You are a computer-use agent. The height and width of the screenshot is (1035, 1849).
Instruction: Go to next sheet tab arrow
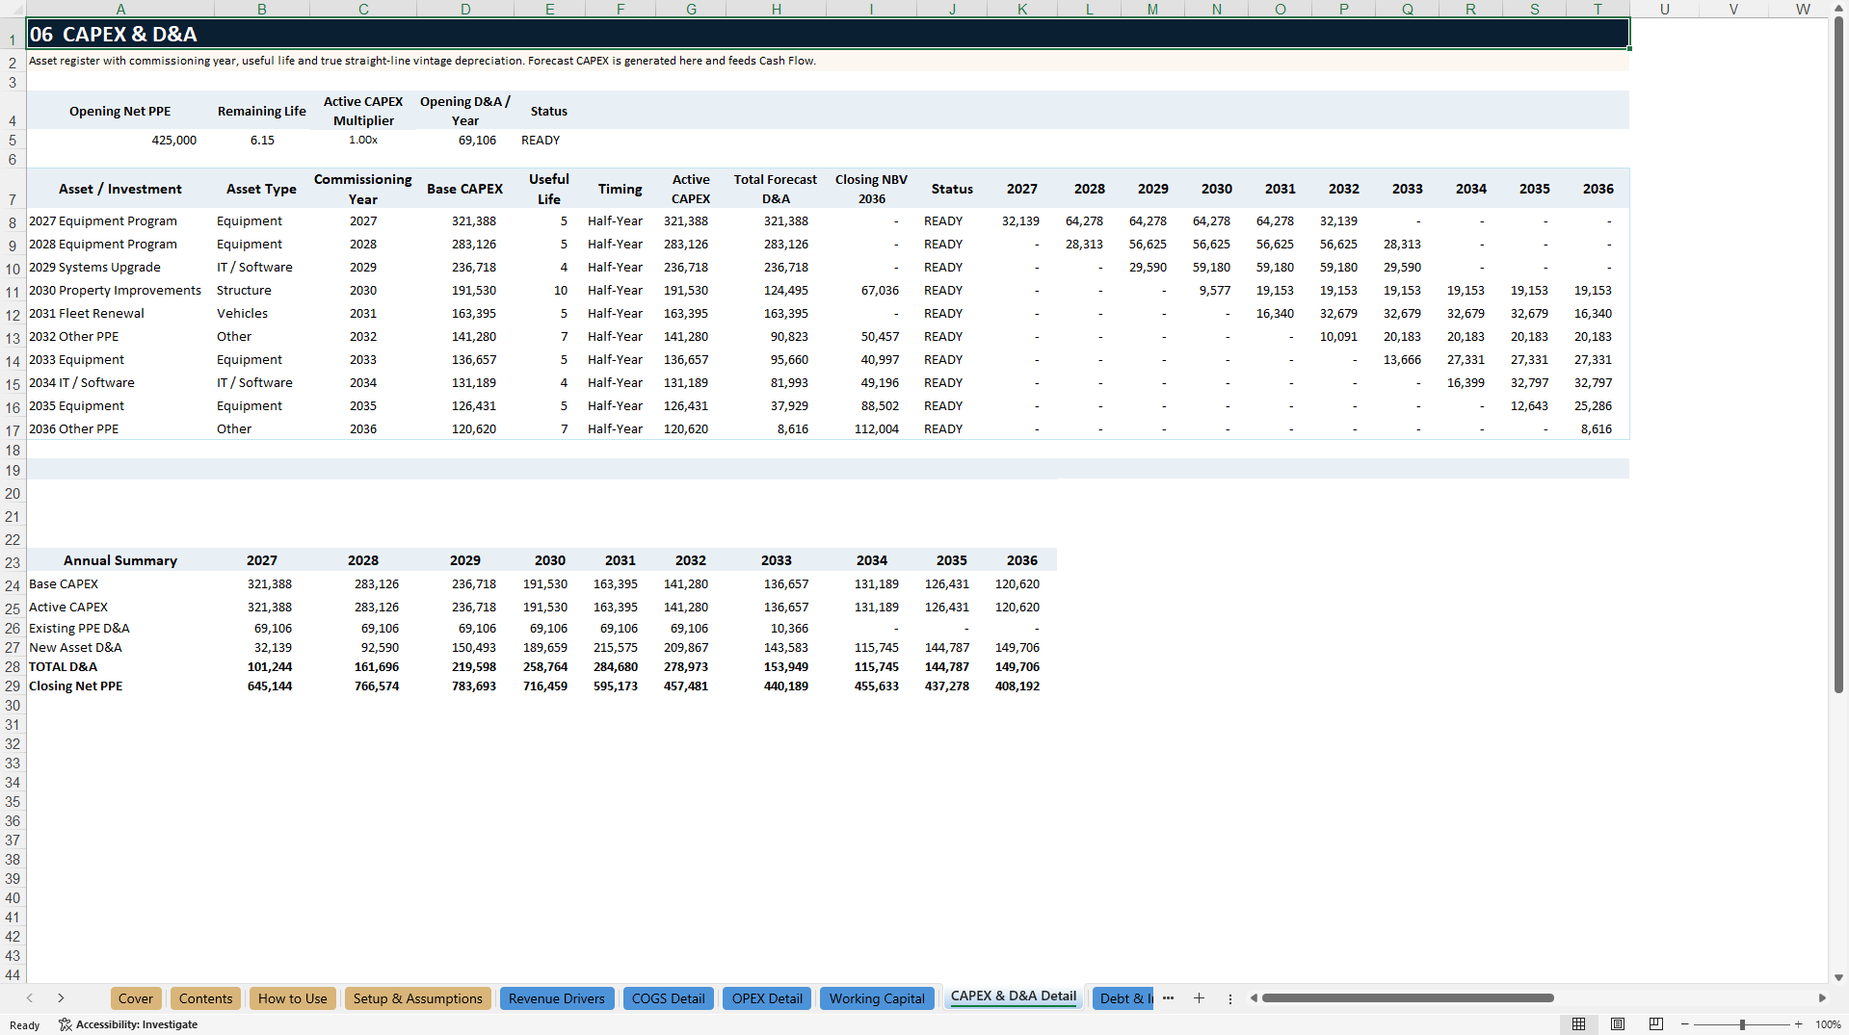coord(61,998)
